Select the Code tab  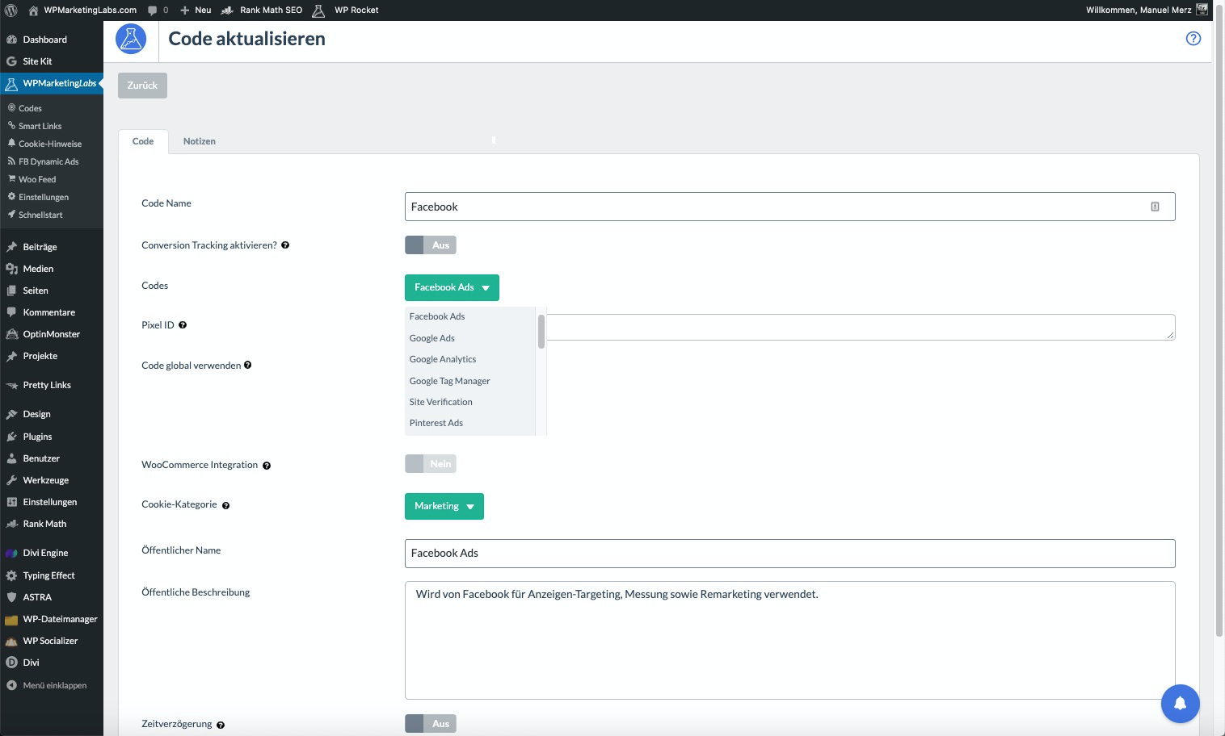pos(143,141)
